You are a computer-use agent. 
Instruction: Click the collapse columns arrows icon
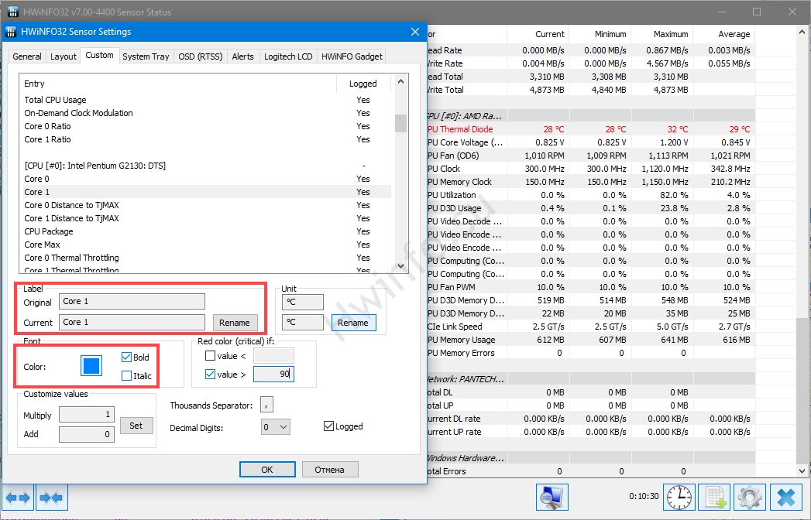click(x=51, y=497)
